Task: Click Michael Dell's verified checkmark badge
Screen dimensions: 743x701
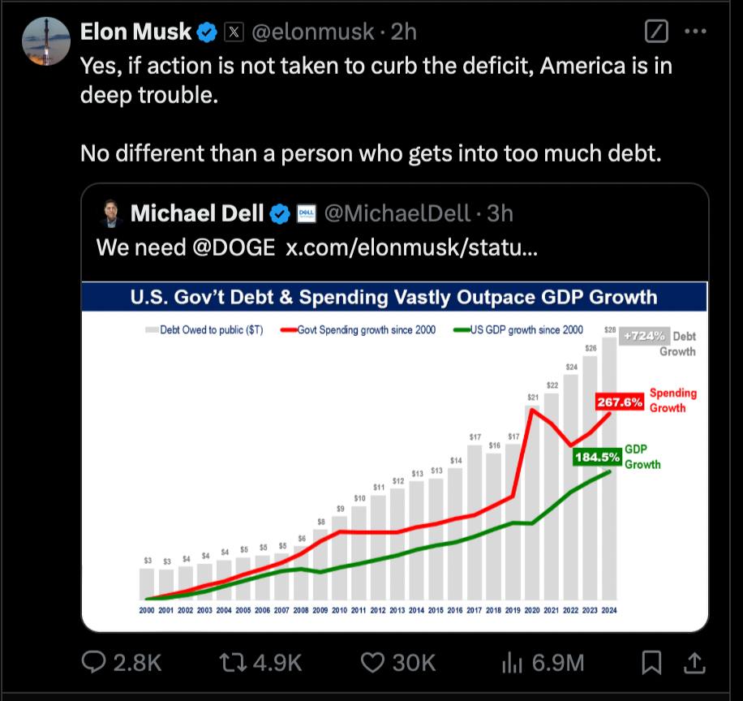Action: pos(280,213)
